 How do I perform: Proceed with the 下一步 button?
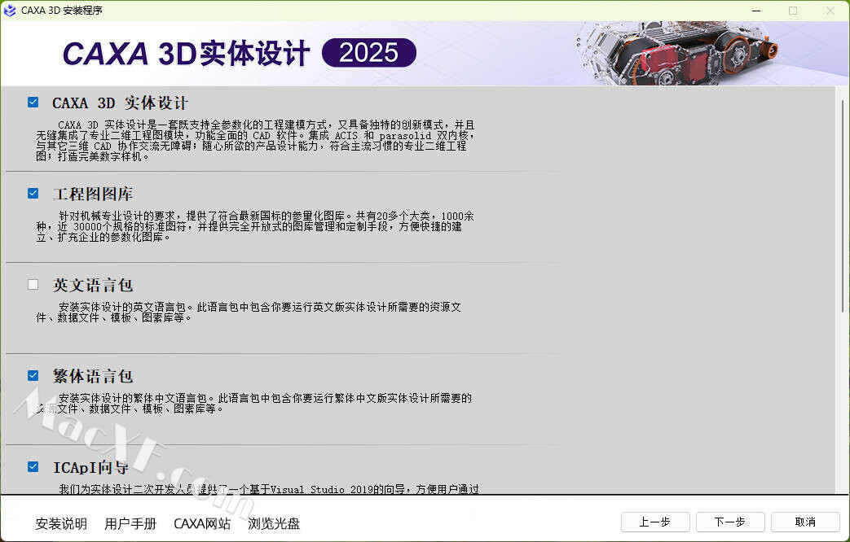pyautogui.click(x=730, y=522)
